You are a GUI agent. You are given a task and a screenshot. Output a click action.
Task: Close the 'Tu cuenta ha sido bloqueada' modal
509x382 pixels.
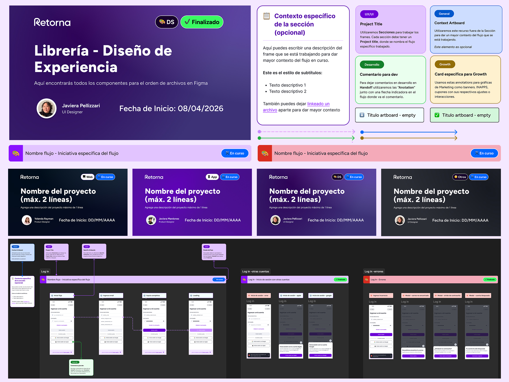(x=487, y=345)
